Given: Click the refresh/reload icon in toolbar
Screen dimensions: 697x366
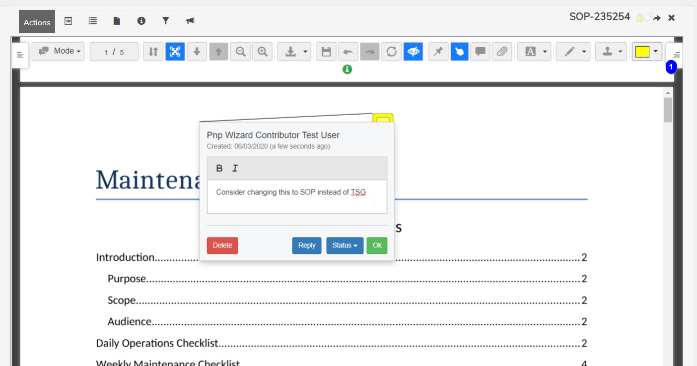Looking at the screenshot, I should (x=391, y=52).
